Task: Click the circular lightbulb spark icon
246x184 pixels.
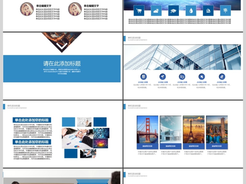Action: click(x=202, y=77)
